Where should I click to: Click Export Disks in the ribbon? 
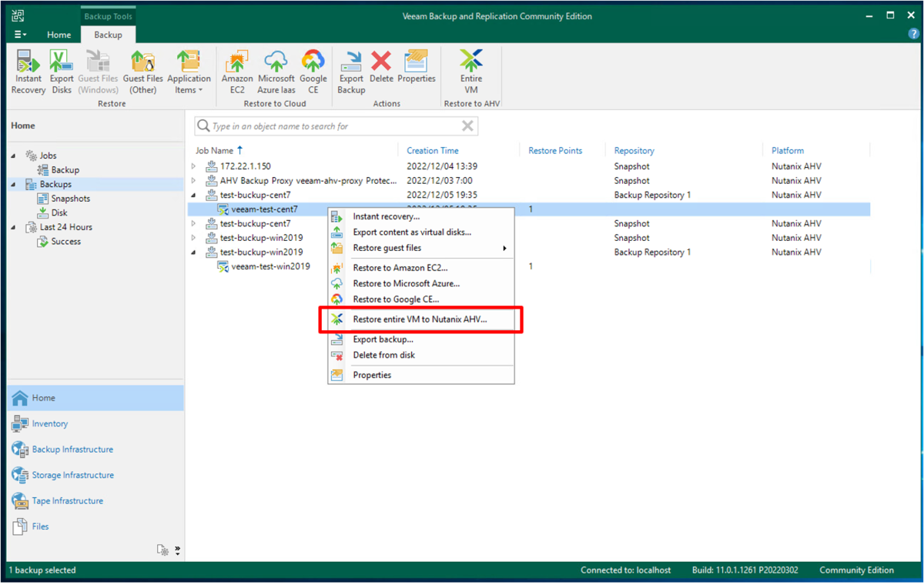click(62, 72)
